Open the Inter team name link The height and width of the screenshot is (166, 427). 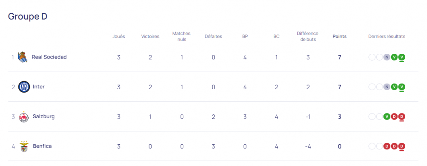point(39,87)
